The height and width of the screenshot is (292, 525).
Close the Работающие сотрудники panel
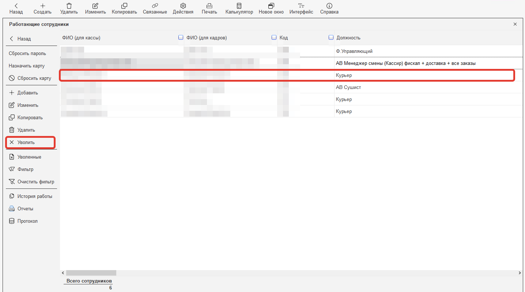[515, 24]
